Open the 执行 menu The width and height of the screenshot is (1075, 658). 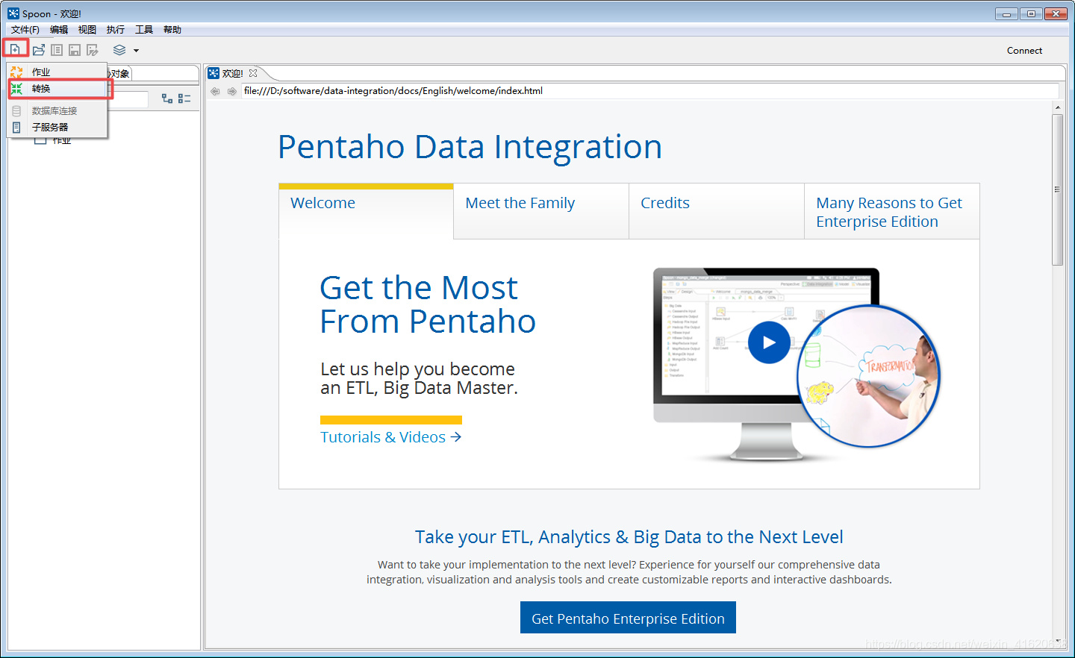[x=116, y=30]
